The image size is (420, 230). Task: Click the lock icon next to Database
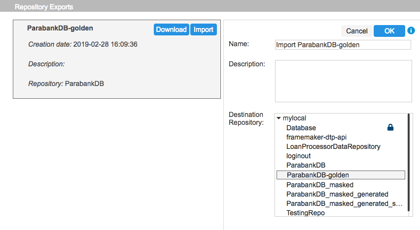(390, 127)
